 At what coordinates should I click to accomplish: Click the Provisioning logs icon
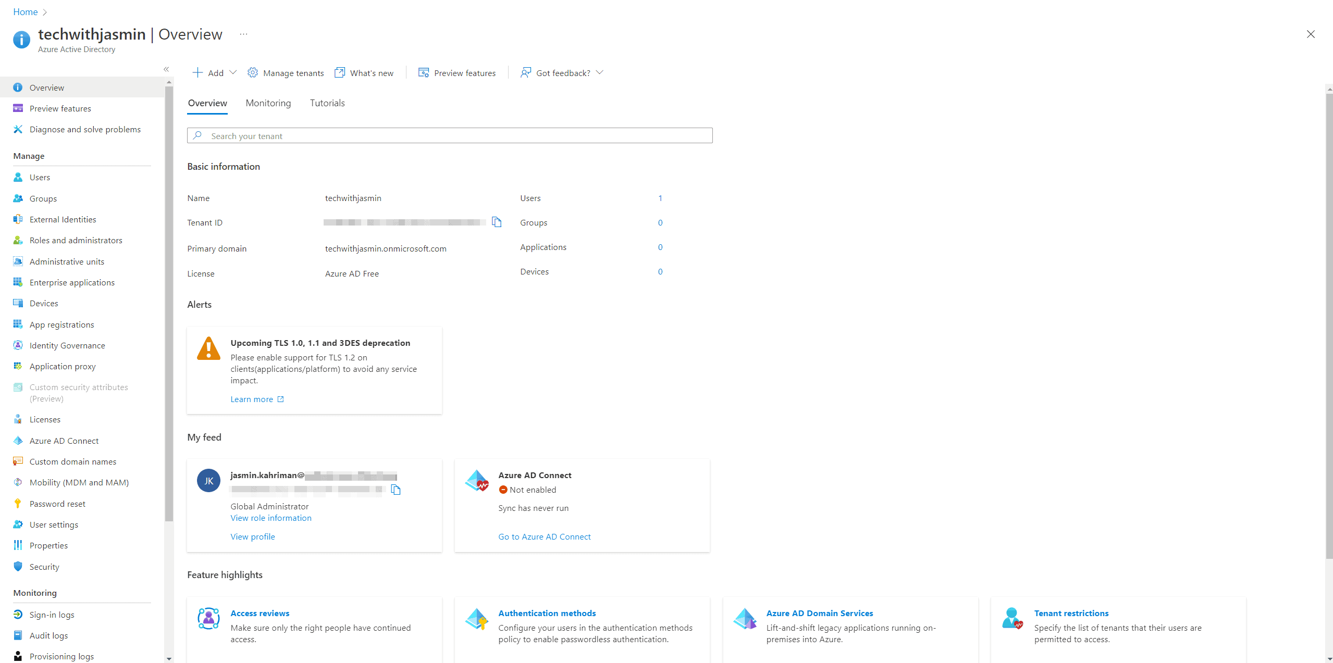click(18, 656)
